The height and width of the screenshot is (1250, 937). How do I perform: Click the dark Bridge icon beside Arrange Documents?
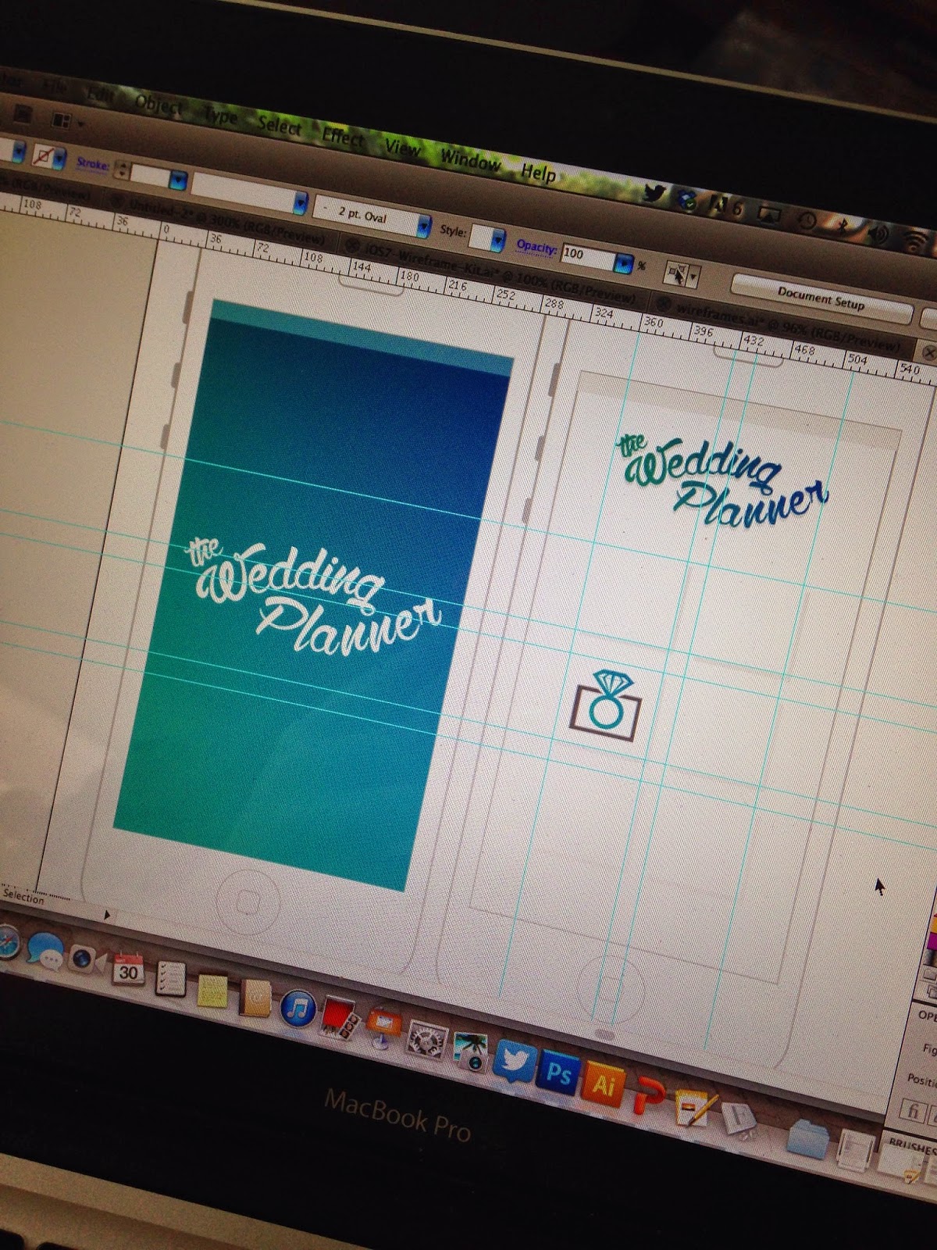22,115
